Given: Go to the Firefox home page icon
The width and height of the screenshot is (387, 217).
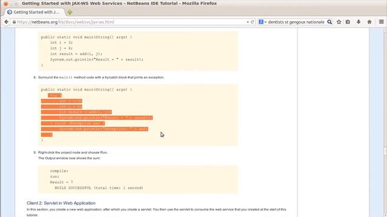Looking at the screenshot, I should click(x=369, y=22).
